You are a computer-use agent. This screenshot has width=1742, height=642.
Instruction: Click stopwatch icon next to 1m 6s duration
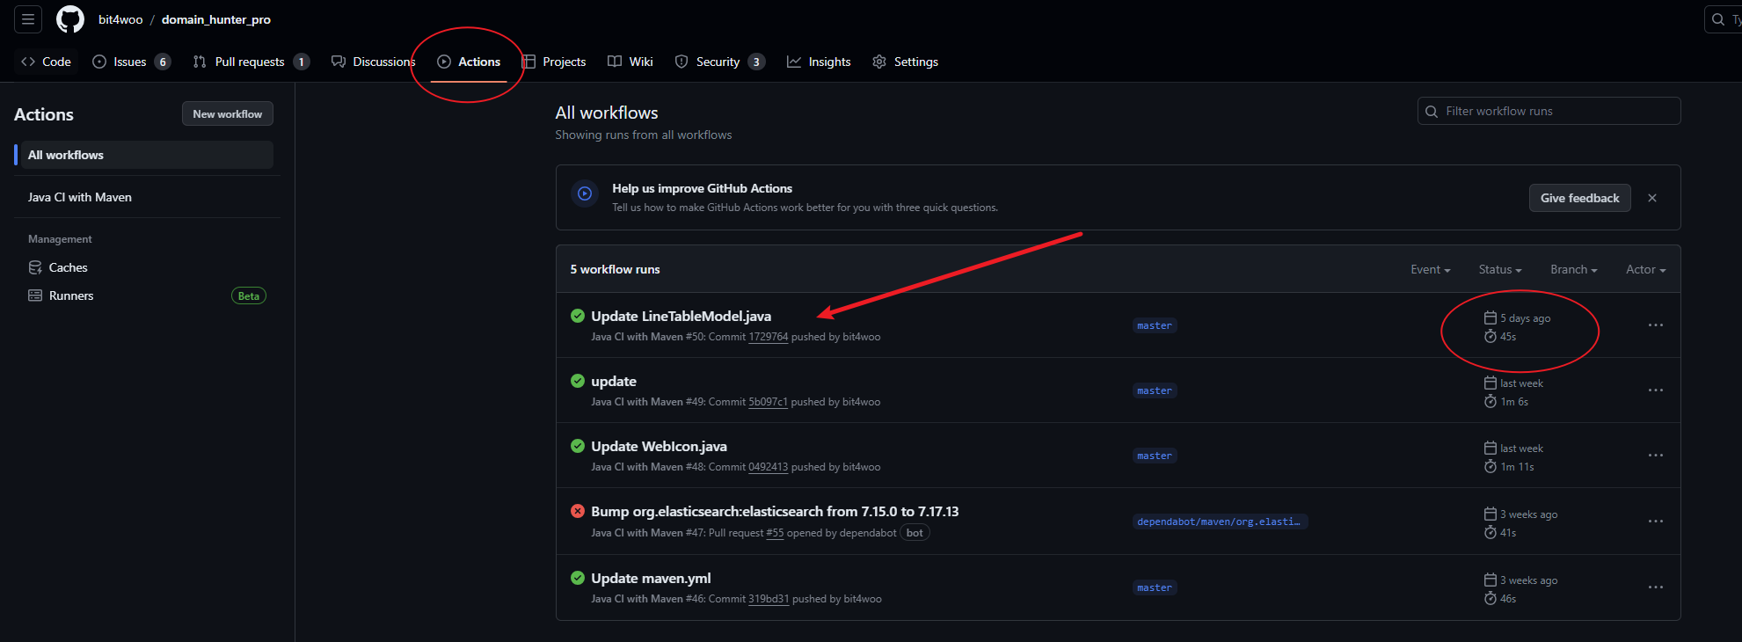click(1491, 401)
